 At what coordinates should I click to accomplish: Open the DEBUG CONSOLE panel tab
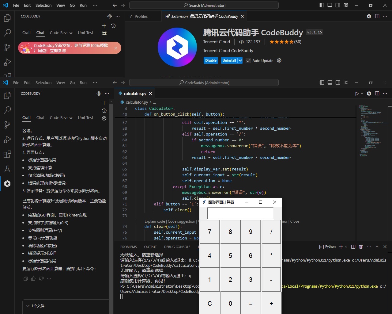177,247
